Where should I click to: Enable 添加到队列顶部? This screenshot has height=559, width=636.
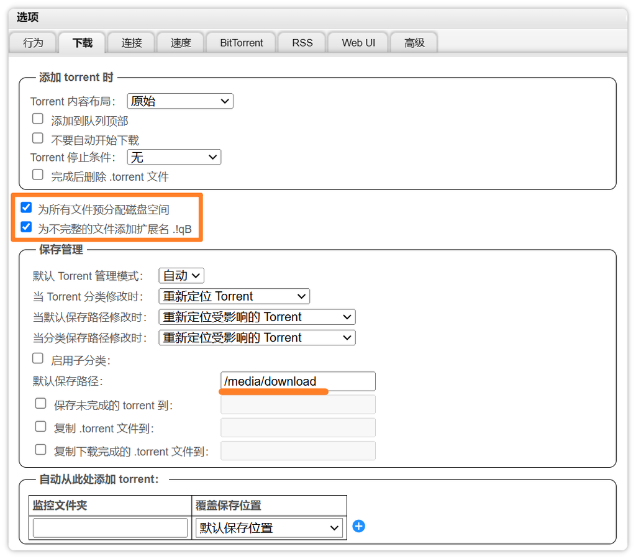[x=37, y=118]
